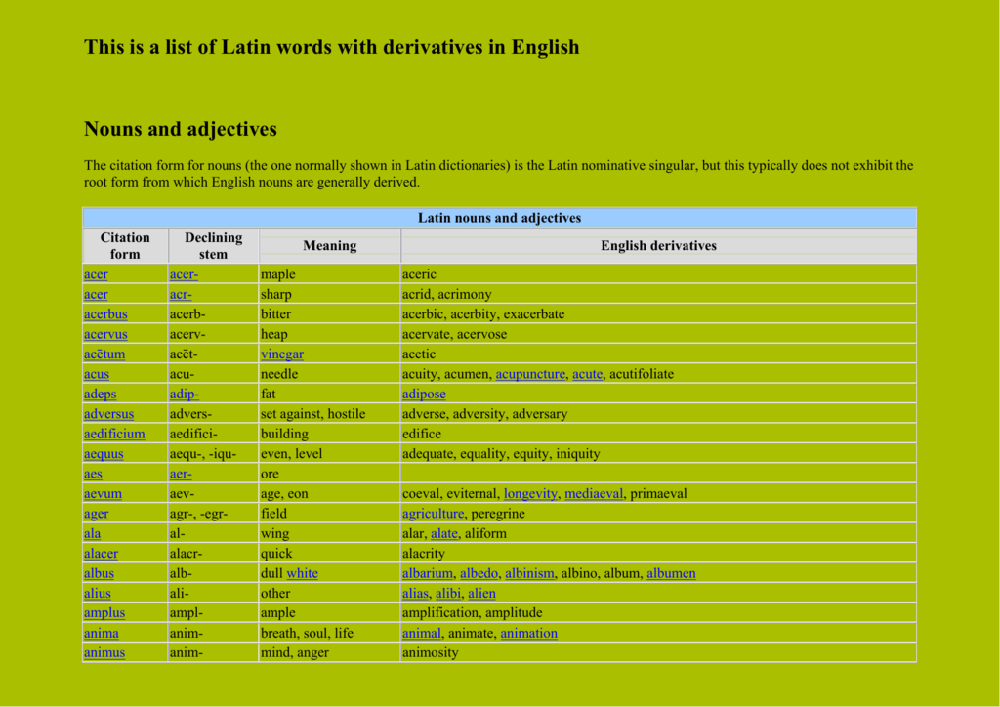Open the "albumen" derivative link
The image size is (1000, 707).
pos(671,573)
